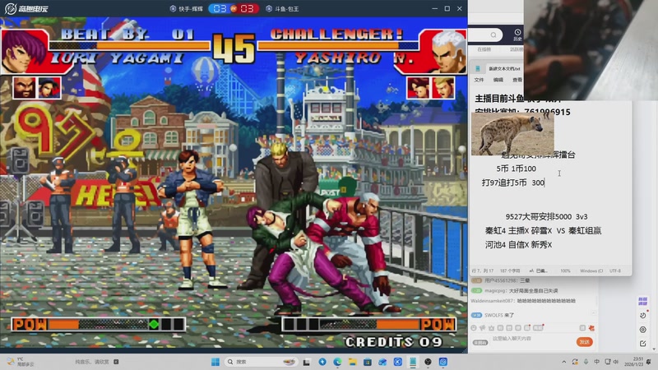Click the hyena image thumbnail

(x=512, y=134)
